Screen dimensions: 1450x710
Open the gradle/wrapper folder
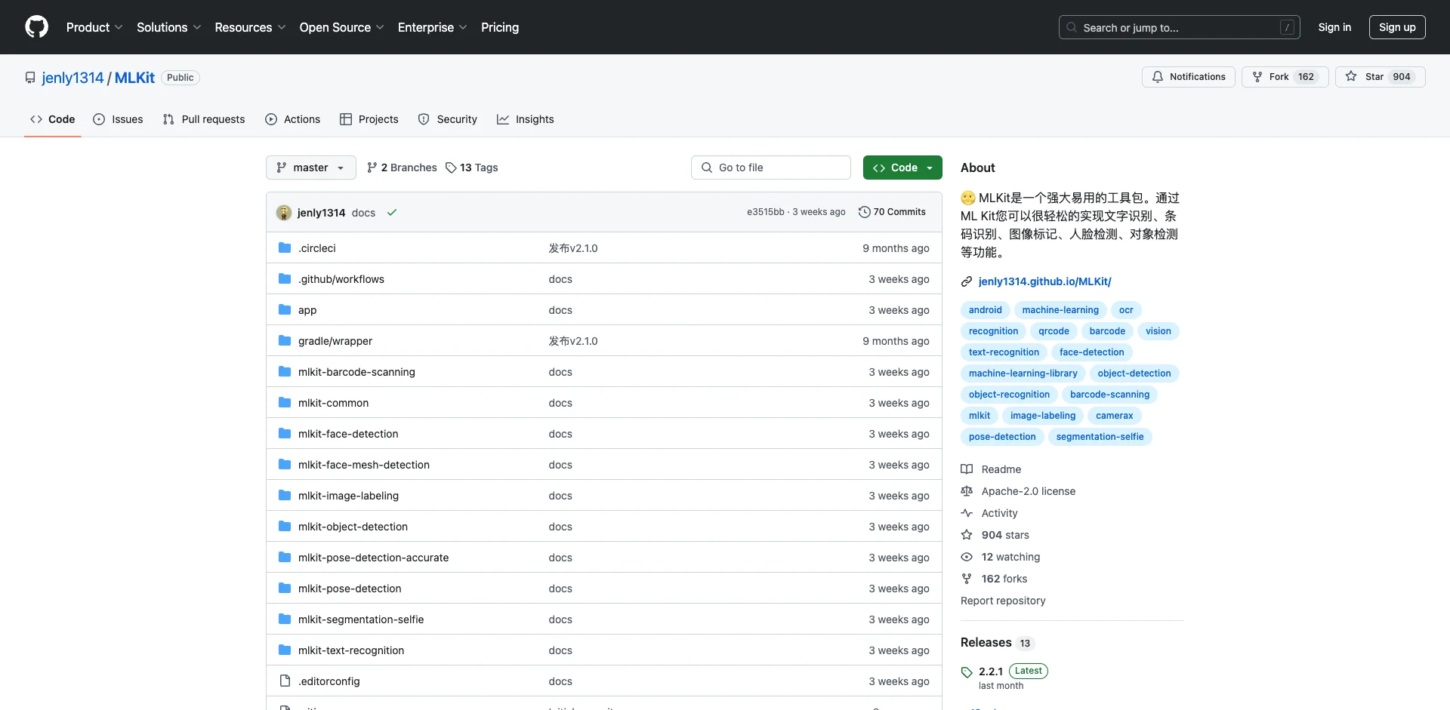335,341
